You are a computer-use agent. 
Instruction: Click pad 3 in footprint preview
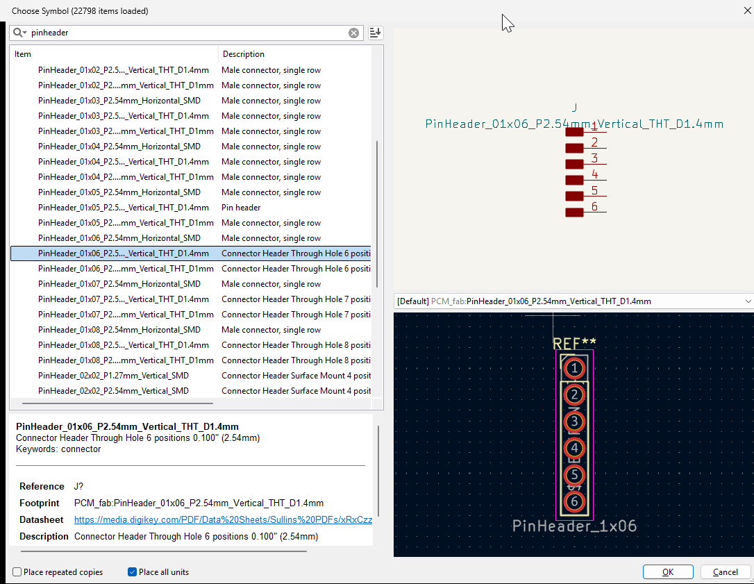pos(574,422)
